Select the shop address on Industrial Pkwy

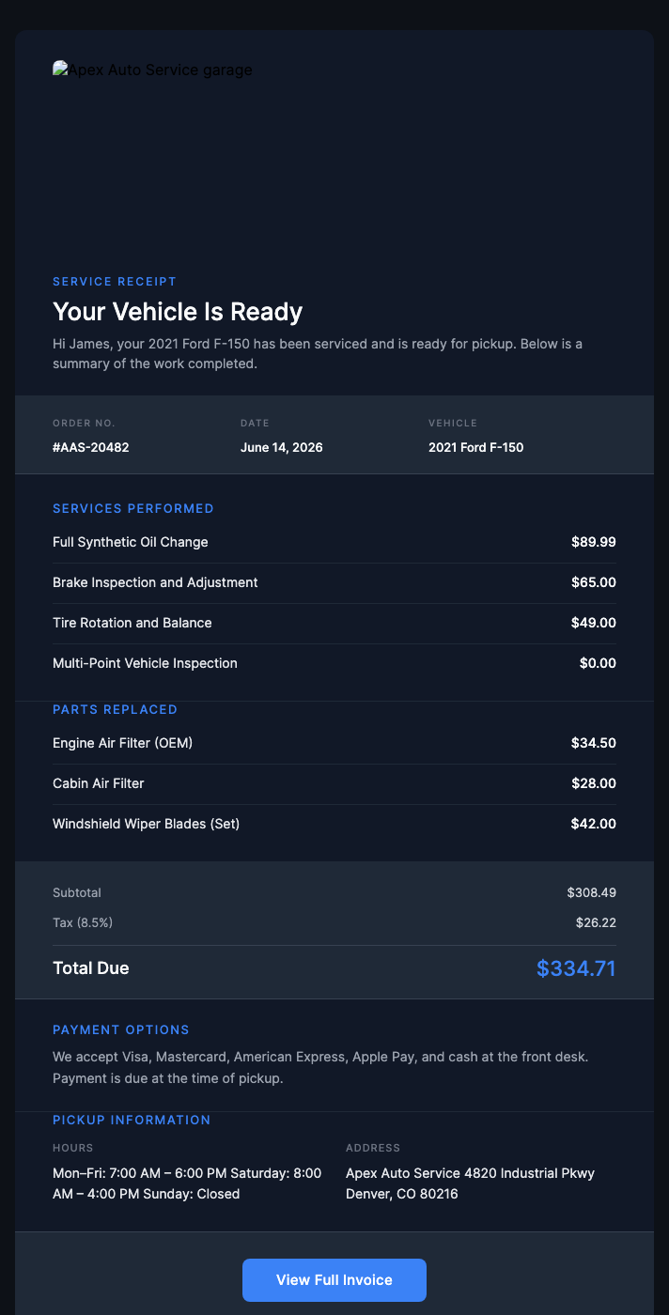pos(470,1183)
